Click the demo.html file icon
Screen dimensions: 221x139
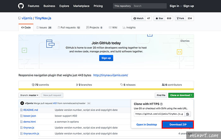click(21, 122)
